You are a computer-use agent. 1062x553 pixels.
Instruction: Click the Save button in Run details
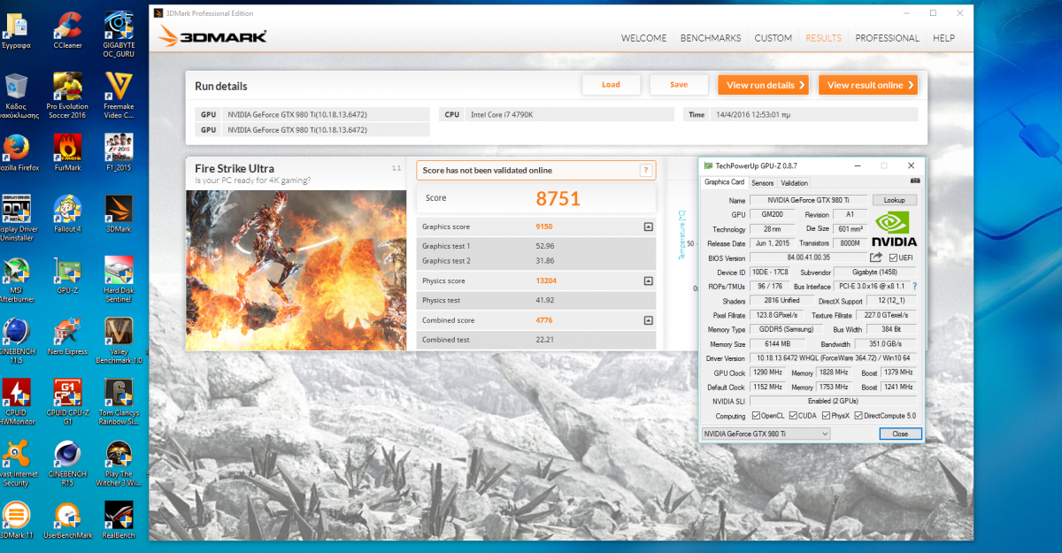tap(679, 85)
